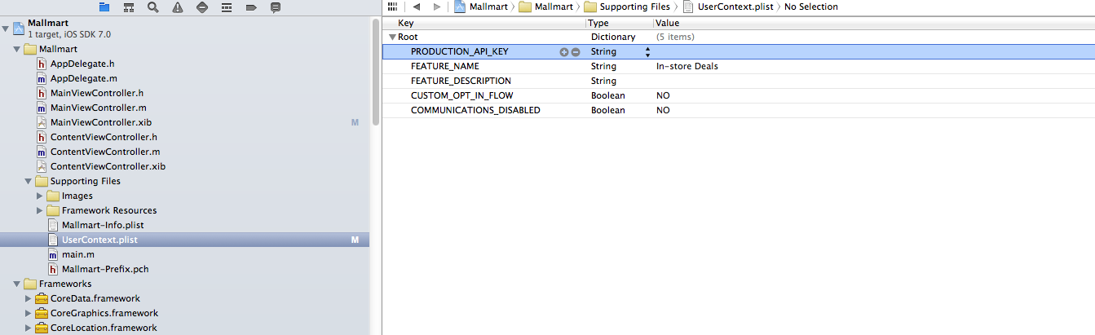Show the Symbol navigator

click(x=128, y=7)
